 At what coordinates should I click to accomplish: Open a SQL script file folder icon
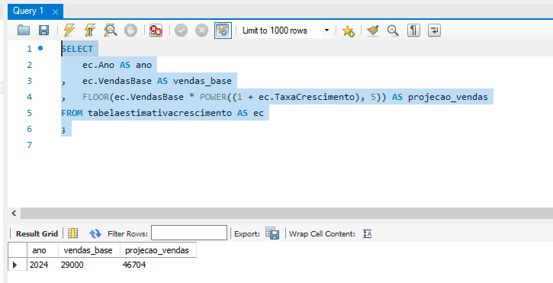24,31
